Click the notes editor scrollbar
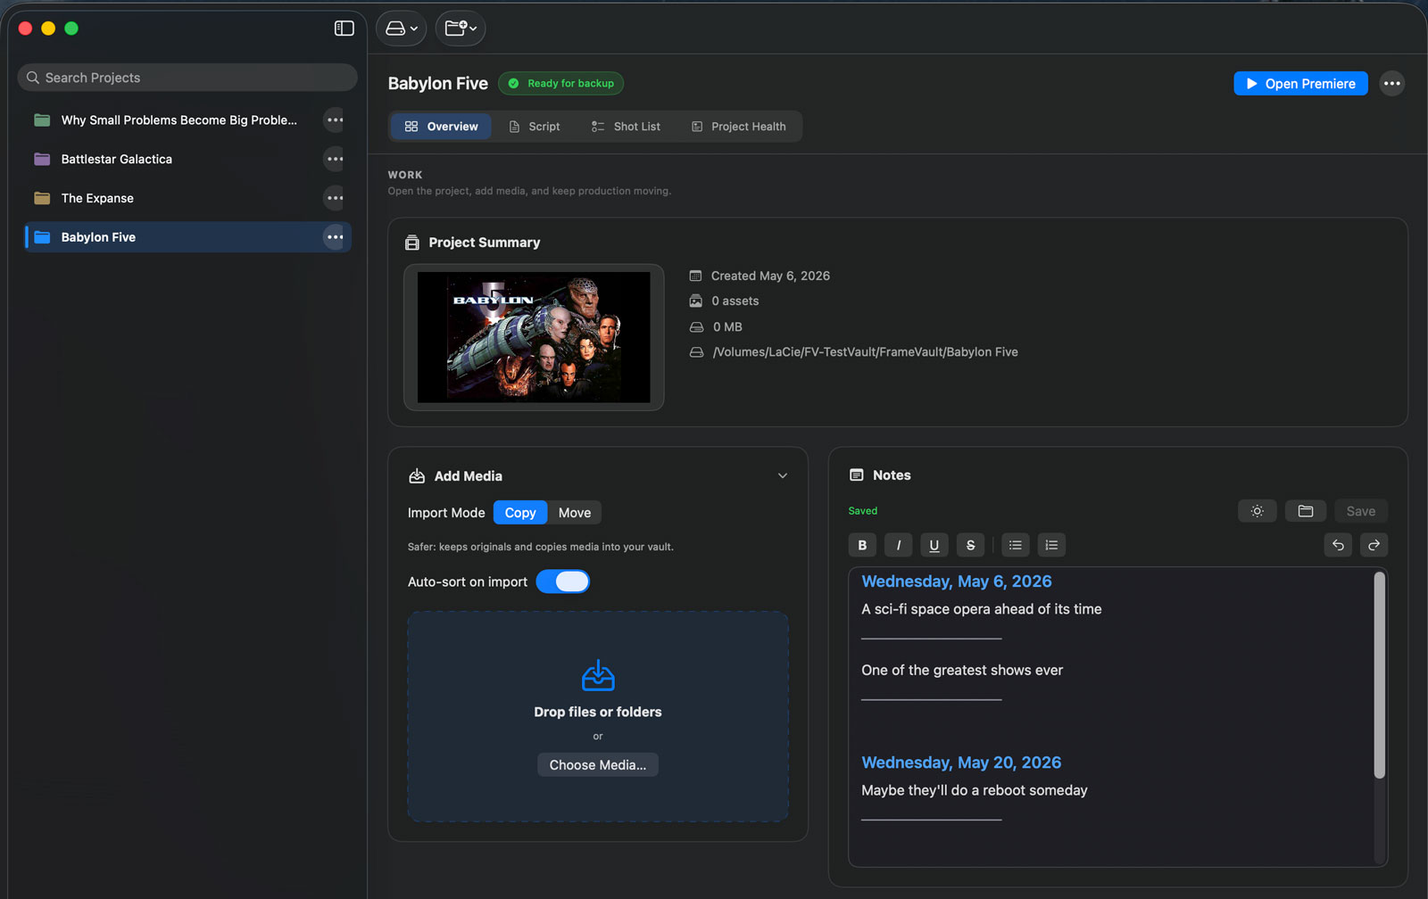Screen dimensions: 1428x899 [x=1379, y=675]
